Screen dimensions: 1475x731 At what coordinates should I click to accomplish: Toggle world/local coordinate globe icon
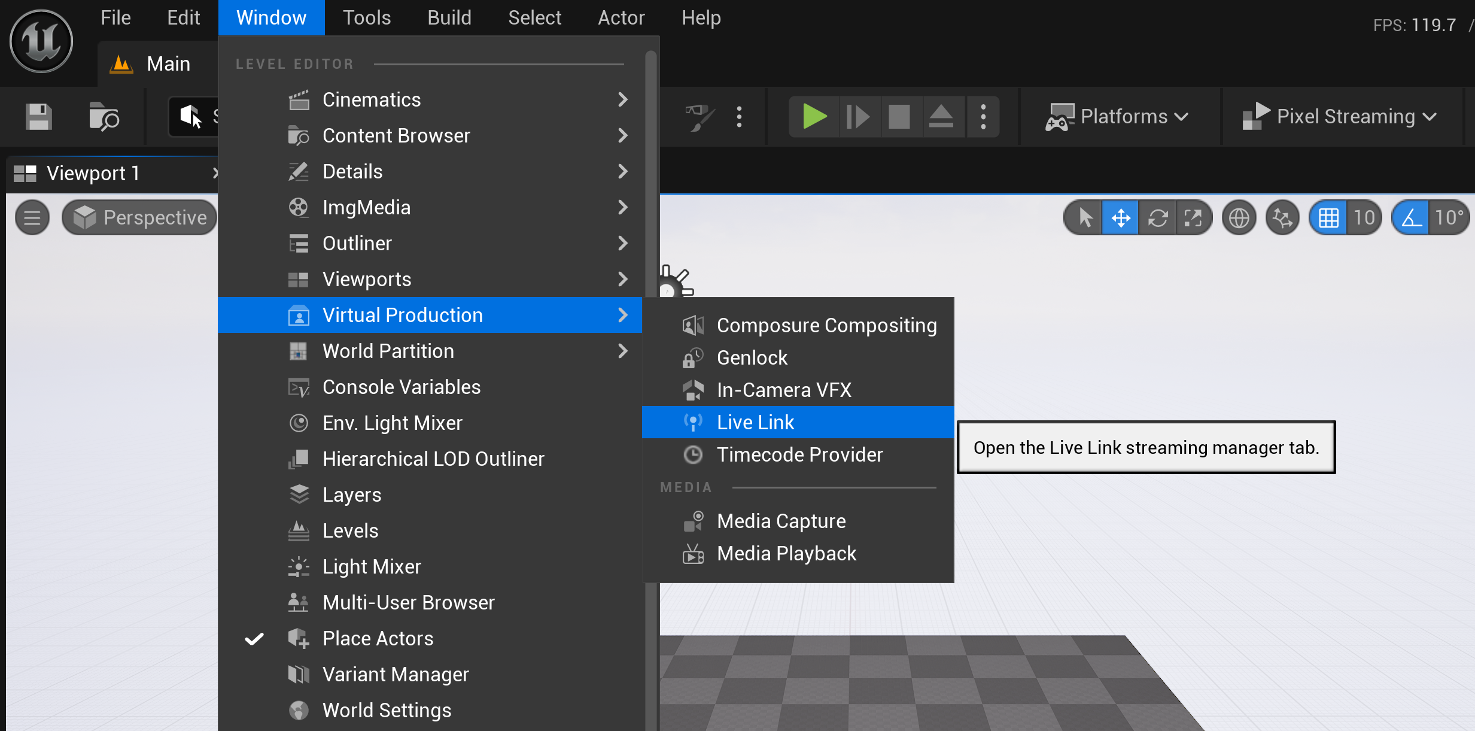tap(1239, 217)
